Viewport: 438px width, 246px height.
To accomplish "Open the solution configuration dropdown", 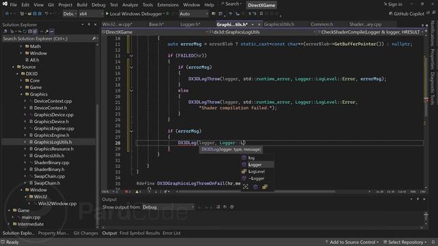I will pos(70,14).
